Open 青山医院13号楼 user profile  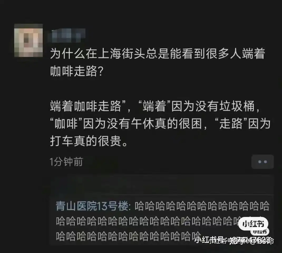tap(92, 206)
